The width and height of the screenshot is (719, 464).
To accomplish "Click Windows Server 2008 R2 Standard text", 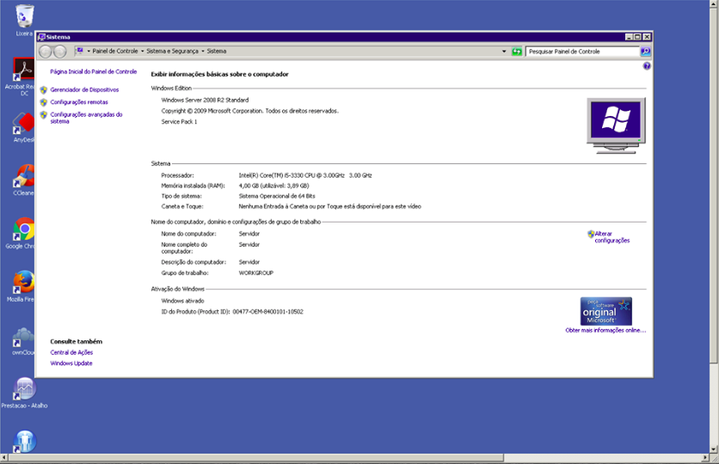I will [205, 101].
